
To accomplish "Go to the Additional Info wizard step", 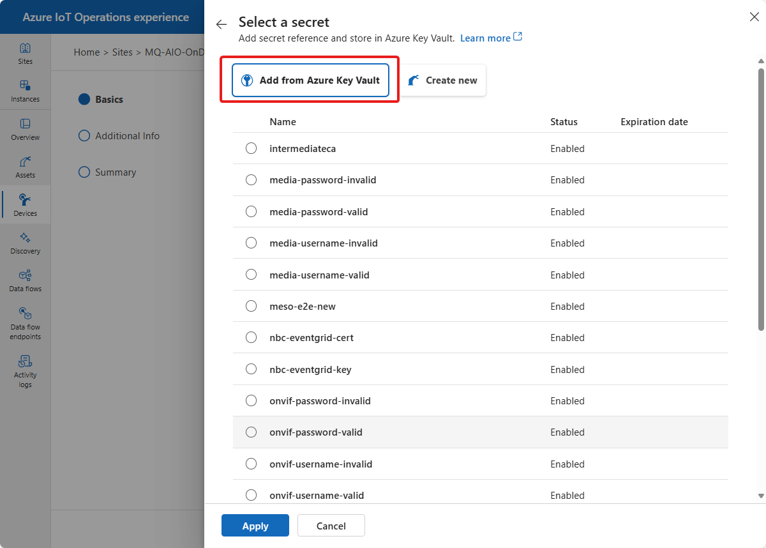I will tap(119, 135).
